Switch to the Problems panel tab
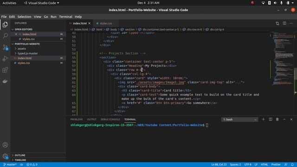Viewport: 297px width, 167px height. coord(77,119)
